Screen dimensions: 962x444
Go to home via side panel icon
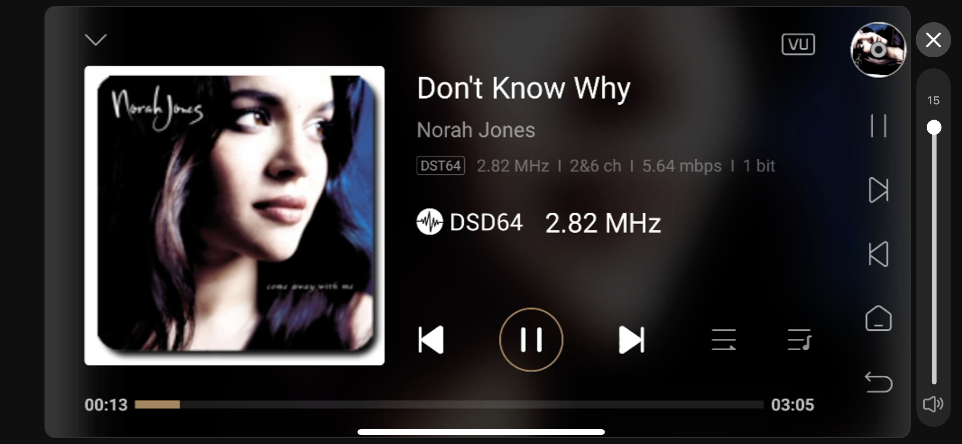pyautogui.click(x=878, y=318)
